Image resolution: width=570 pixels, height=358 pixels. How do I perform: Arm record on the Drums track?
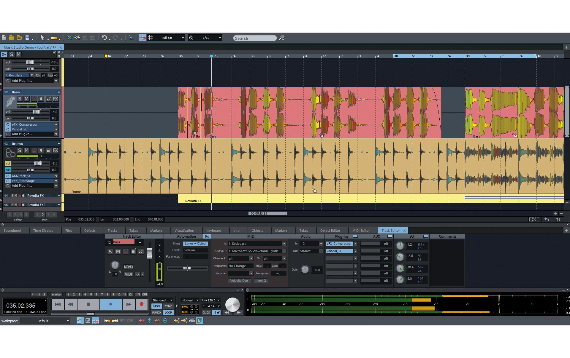[34, 150]
